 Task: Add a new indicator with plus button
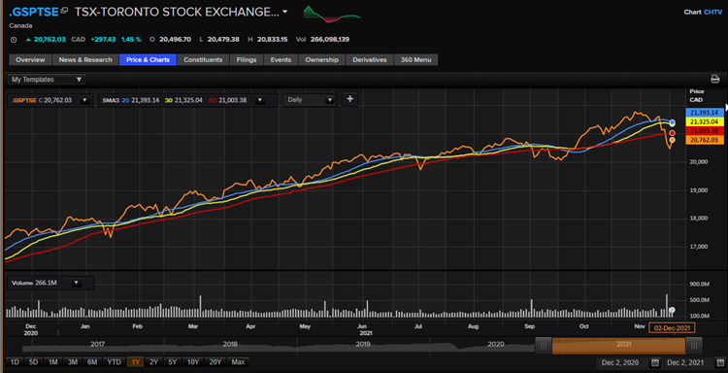tap(350, 99)
